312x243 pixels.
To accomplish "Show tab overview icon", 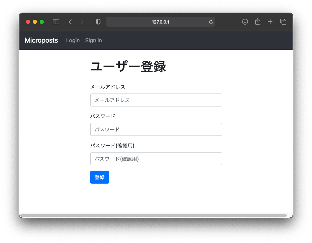I will coord(283,22).
